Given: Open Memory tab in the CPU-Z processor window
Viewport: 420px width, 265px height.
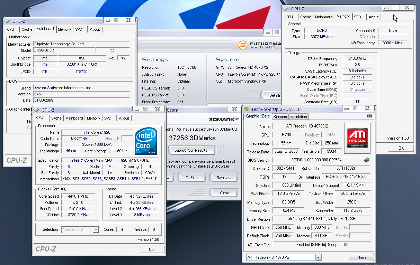Looking at the screenshot, I should 93,118.
